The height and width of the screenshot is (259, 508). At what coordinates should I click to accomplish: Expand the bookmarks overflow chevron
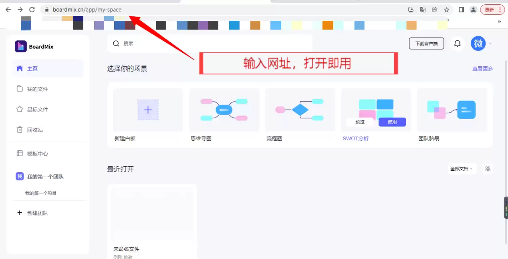[499, 22]
